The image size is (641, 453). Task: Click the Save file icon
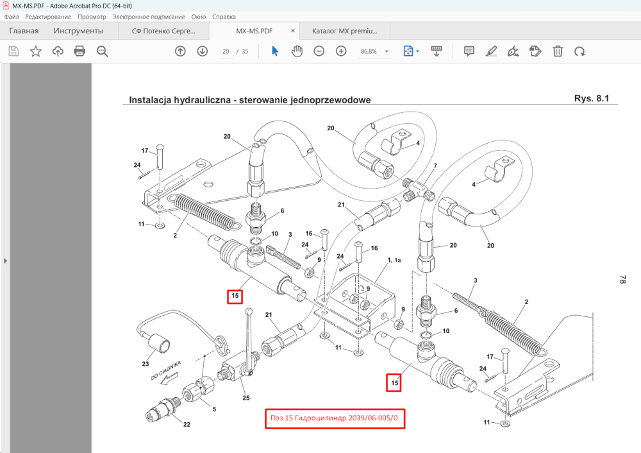13,51
